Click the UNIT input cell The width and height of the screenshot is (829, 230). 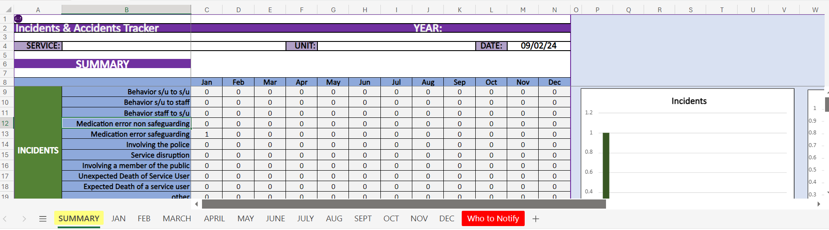coord(396,46)
